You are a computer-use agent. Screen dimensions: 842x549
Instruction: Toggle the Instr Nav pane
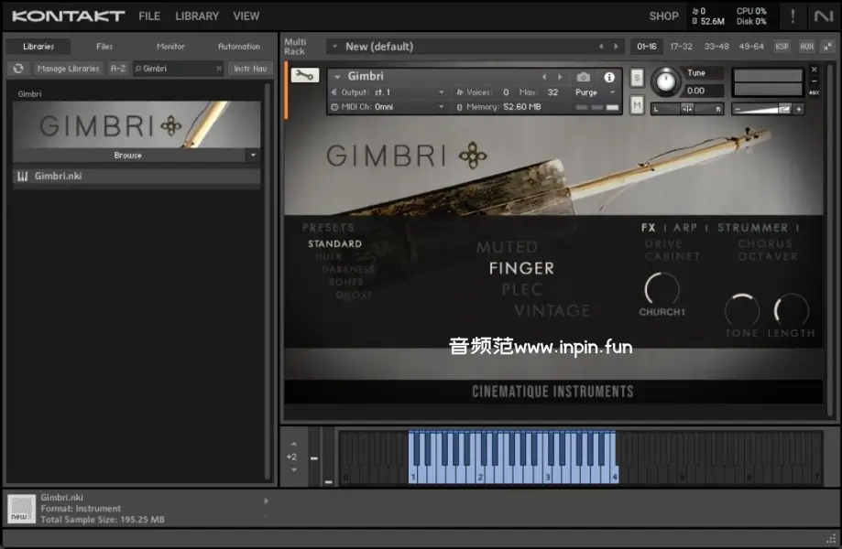(x=250, y=69)
